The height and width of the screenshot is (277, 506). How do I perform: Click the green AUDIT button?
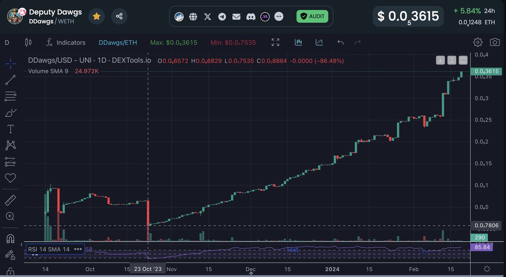[x=312, y=16]
